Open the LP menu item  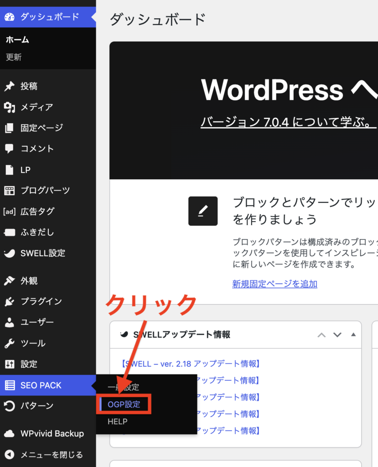coord(48,170)
